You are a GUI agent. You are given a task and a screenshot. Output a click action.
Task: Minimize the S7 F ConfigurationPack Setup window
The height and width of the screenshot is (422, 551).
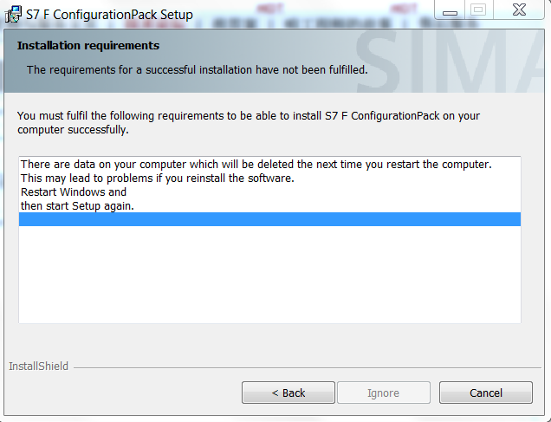click(450, 11)
